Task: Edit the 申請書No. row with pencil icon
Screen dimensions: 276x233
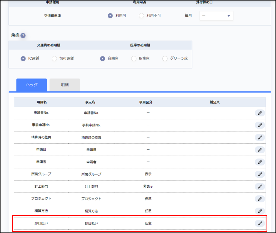Action: pos(260,113)
